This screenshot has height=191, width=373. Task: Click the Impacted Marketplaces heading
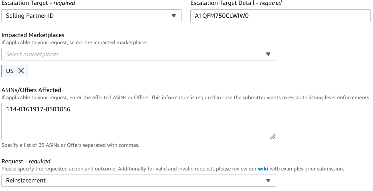(33, 35)
